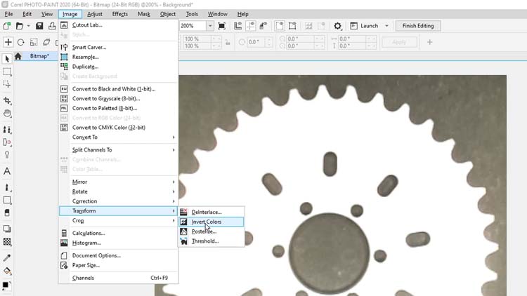
Task: Click the Posterize icon
Action: click(x=183, y=231)
